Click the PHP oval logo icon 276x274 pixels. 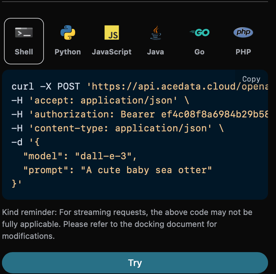point(243,33)
